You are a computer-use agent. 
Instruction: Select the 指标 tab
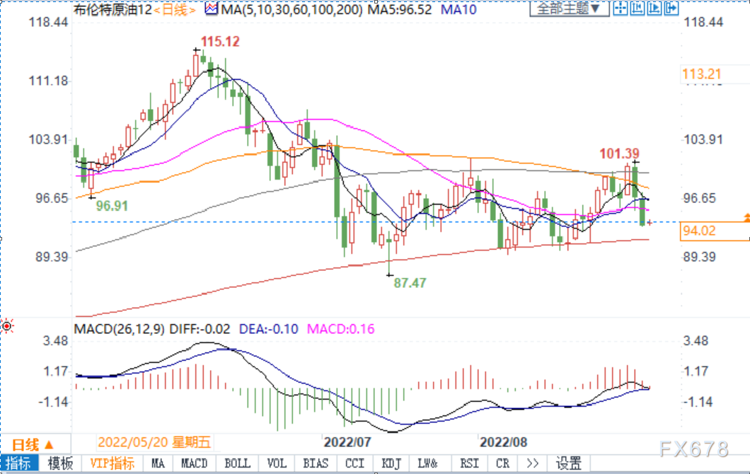click(x=19, y=463)
